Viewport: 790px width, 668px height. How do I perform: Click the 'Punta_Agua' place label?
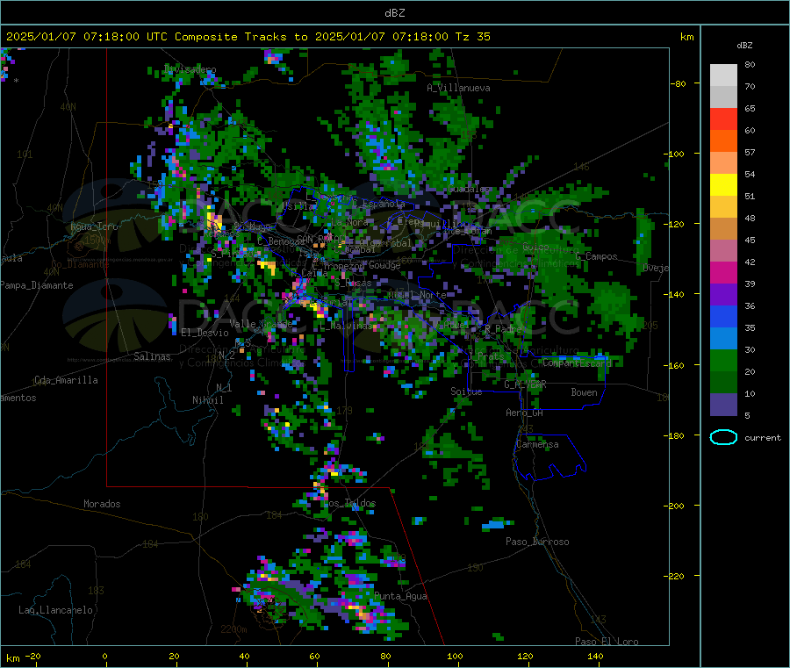[x=400, y=596]
